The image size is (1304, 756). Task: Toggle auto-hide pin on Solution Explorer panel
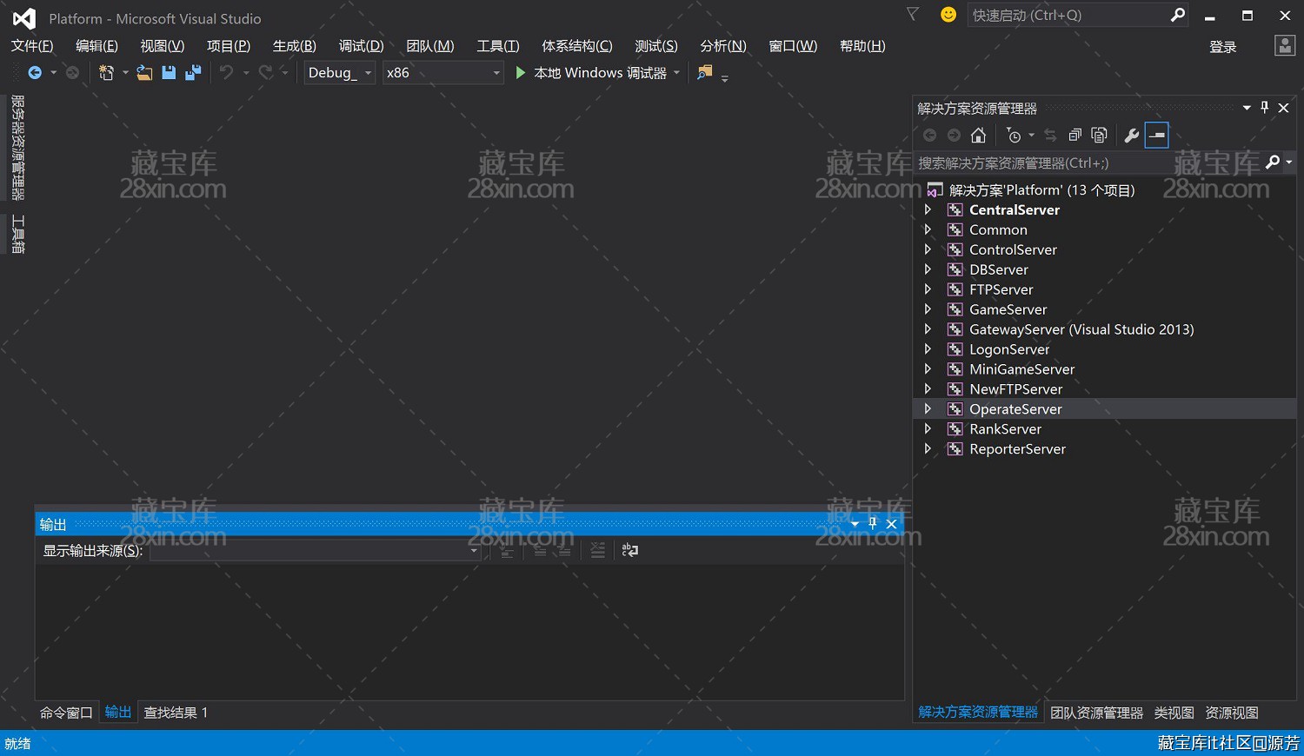(1265, 108)
